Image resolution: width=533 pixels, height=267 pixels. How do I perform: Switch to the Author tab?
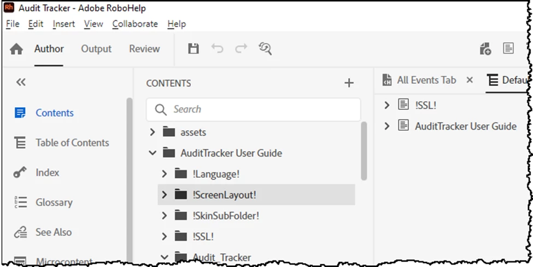click(x=49, y=49)
